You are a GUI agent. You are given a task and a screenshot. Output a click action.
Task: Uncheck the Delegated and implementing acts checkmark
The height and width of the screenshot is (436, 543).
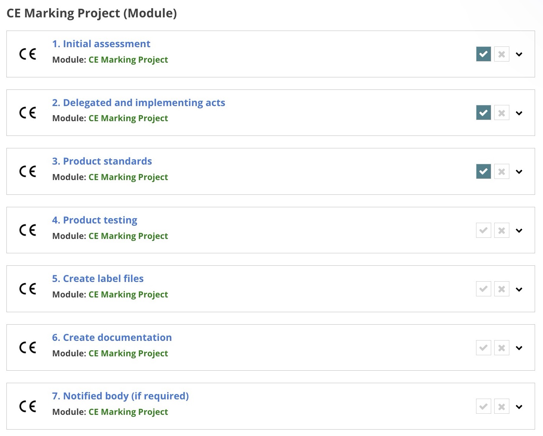483,112
